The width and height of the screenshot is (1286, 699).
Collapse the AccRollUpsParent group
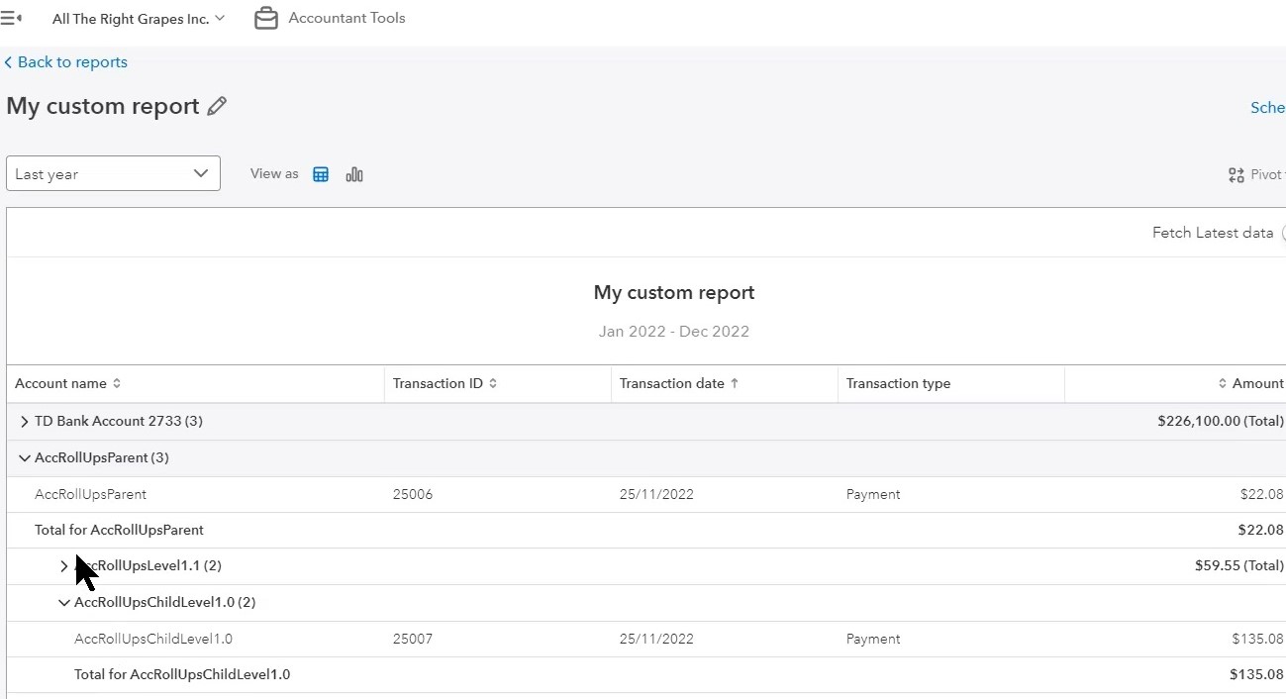24,457
